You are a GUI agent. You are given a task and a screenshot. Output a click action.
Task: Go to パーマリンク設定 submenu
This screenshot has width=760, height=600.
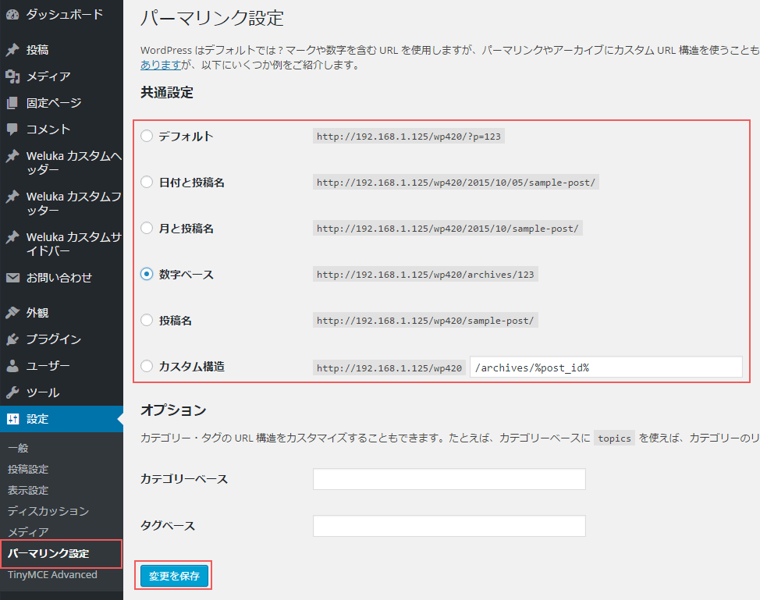tap(48, 553)
